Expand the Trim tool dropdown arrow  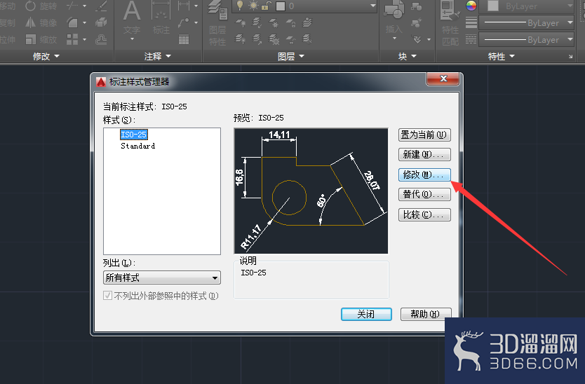84,6
